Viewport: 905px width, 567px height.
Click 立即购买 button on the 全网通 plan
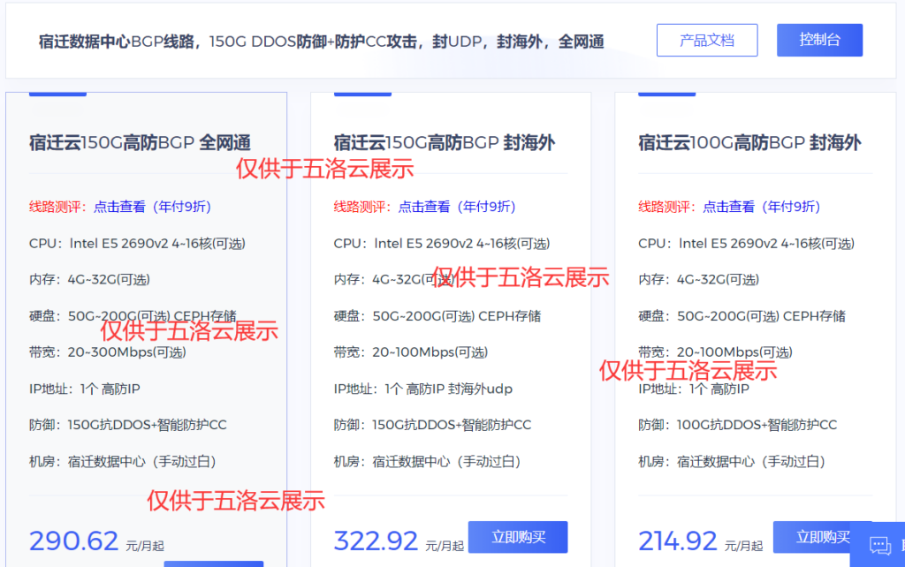click(213, 563)
